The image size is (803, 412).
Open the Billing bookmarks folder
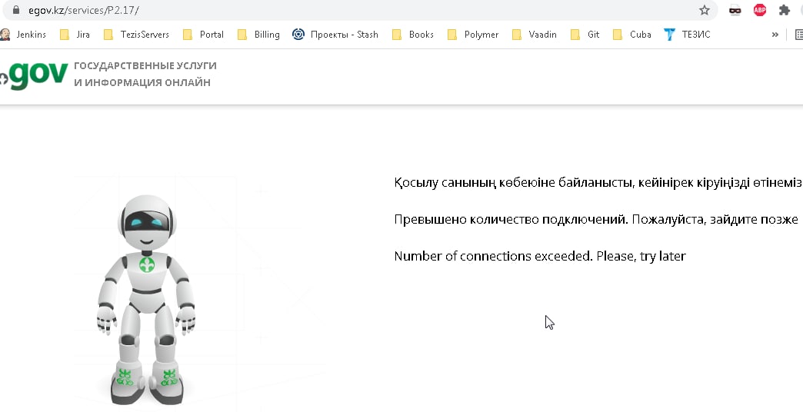pos(258,35)
